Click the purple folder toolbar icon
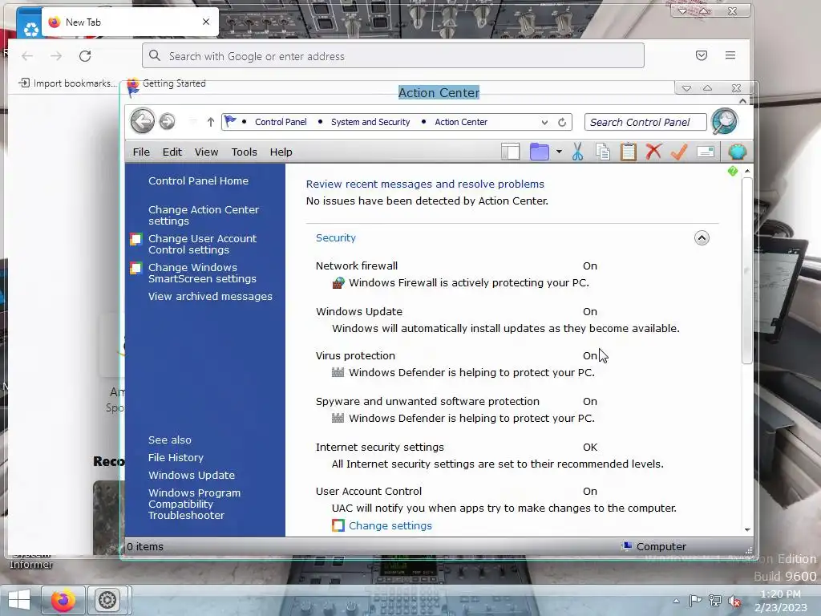This screenshot has width=821, height=616. pyautogui.click(x=539, y=152)
